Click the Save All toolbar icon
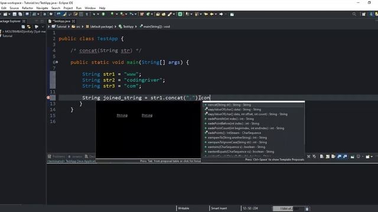This screenshot has width=378, height=212. [x=20, y=14]
